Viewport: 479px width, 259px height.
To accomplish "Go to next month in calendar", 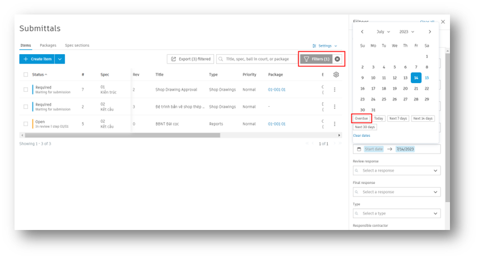I will pos(430,32).
